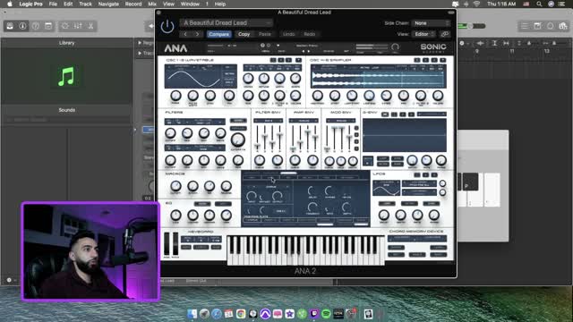This screenshot has height=322, width=573.
Task: Open the Mix menu
Action: [152, 4]
